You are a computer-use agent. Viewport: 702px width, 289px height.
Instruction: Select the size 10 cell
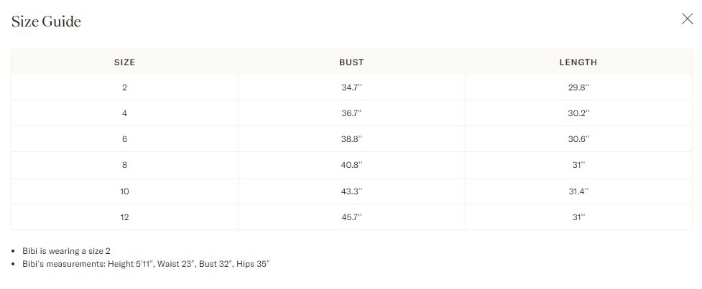[124, 191]
